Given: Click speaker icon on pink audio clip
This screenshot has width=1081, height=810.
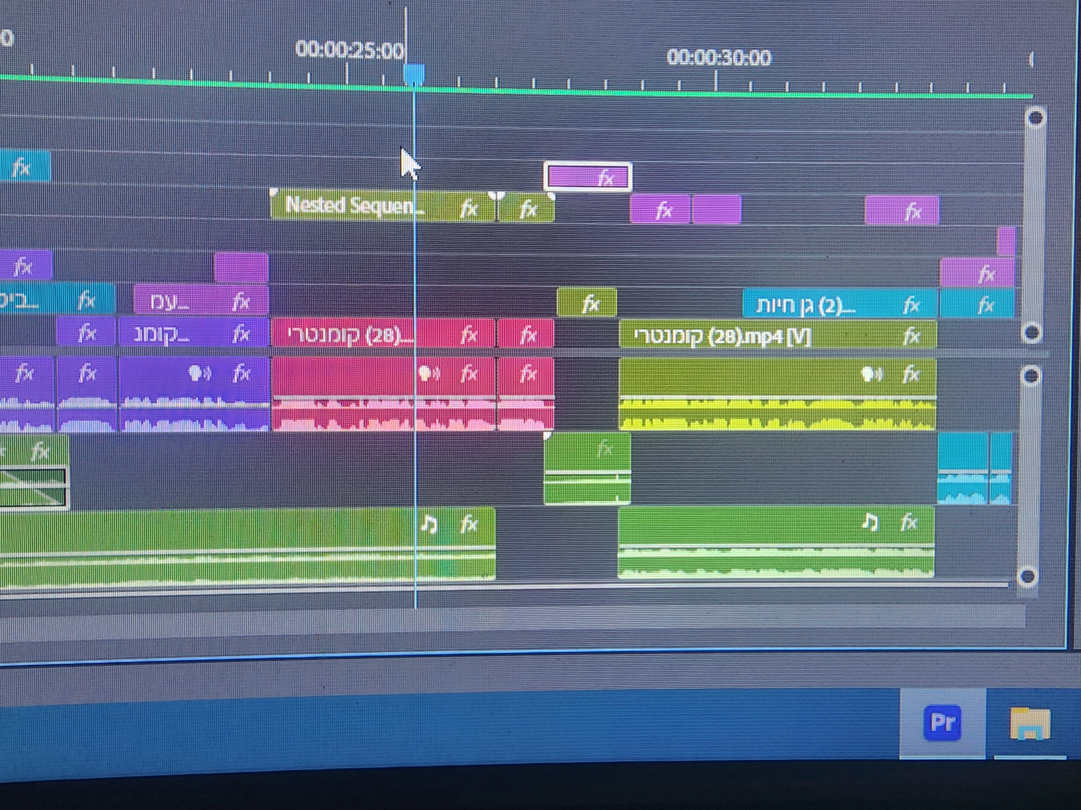Looking at the screenshot, I should [429, 373].
